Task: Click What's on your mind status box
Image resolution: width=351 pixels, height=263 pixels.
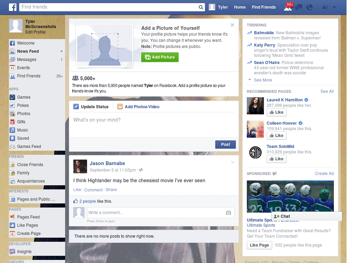Action: [x=154, y=125]
